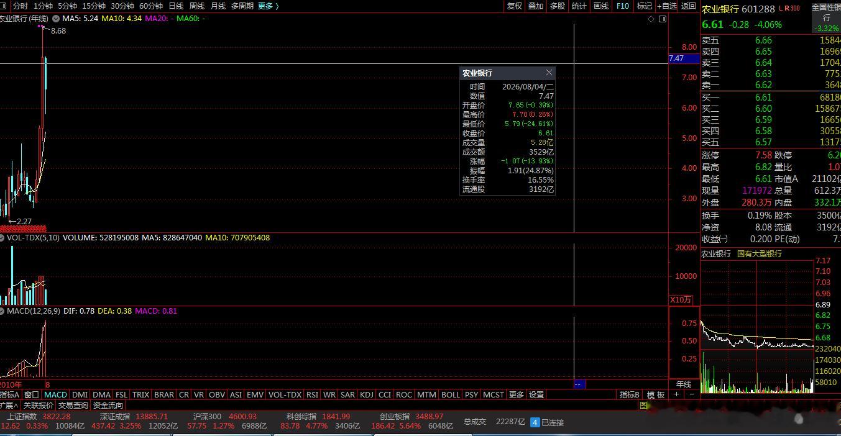The image size is (841, 436).
Task: Select the VOL-TDX indicator tab
Action: 285,394
